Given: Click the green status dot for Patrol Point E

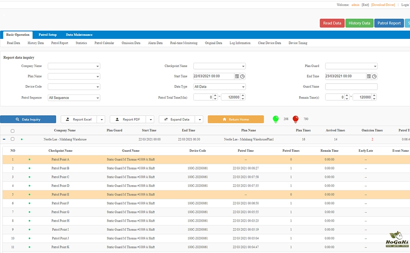Looking at the screenshot, I should (x=29, y=194).
